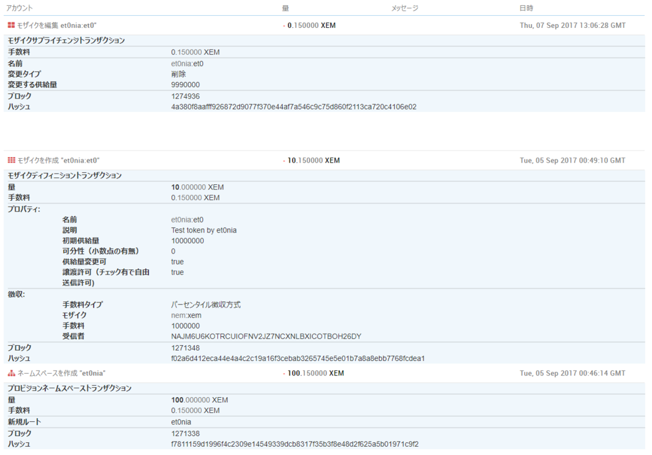Open the モザイクを作成 "et0nia:et0" transaction row
The height and width of the screenshot is (455, 652).
tap(324, 160)
